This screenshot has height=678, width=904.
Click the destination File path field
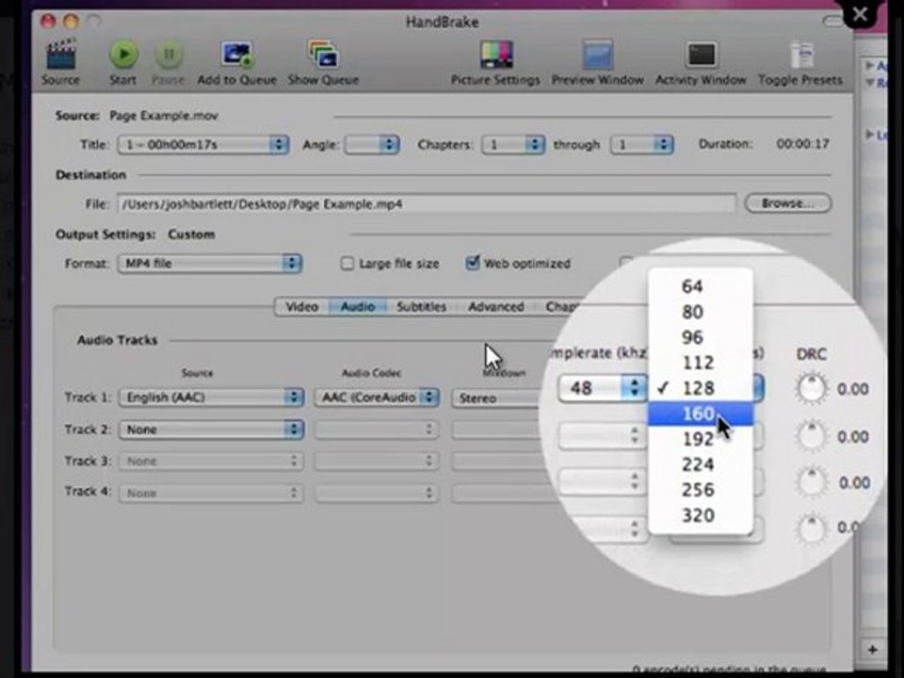coord(427,204)
